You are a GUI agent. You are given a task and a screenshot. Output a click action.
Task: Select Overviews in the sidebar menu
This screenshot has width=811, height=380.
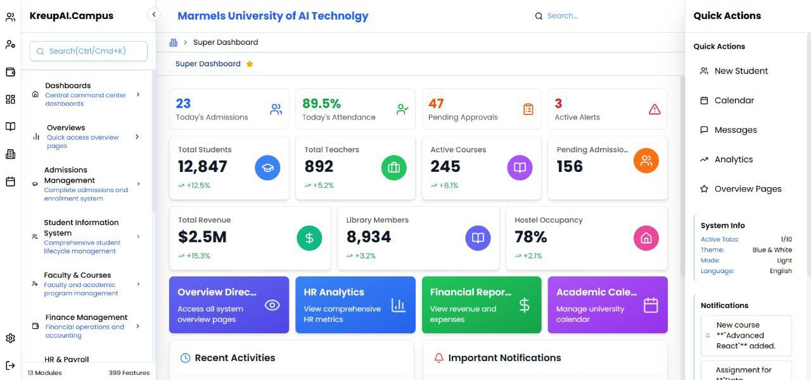[x=86, y=136]
